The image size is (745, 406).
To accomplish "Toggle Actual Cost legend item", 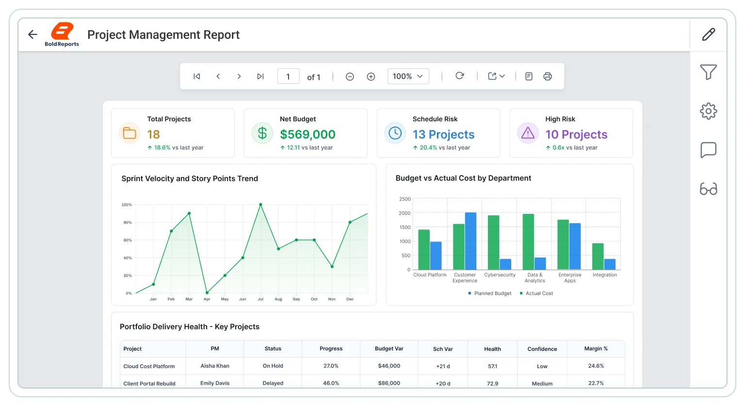I will point(536,293).
